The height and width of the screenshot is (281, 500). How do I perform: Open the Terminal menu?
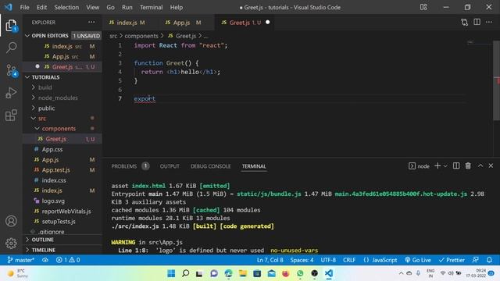click(x=151, y=7)
